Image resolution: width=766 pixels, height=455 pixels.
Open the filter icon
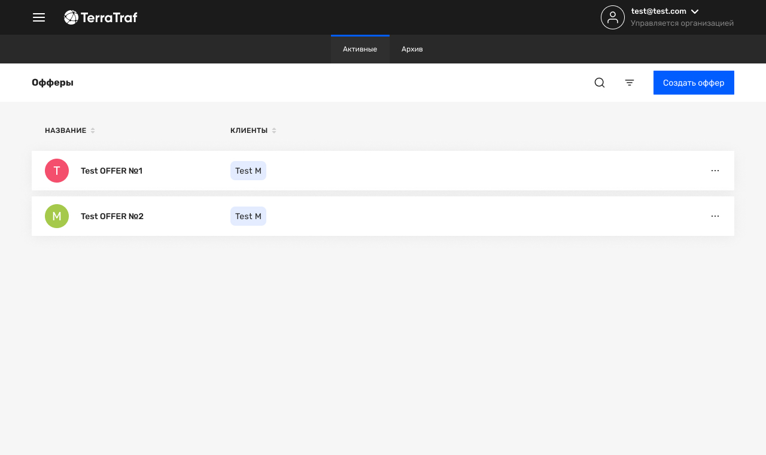[630, 83]
